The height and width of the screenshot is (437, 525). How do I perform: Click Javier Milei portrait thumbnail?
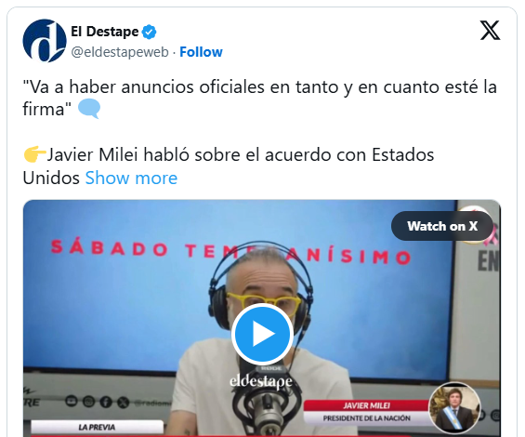pyautogui.click(x=454, y=408)
